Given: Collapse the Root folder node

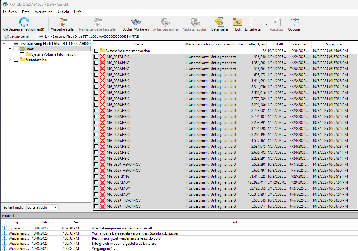Looking at the screenshot, I should tap(10, 49).
